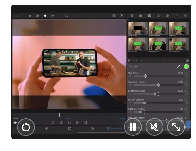The width and height of the screenshot is (196, 151).
Task: Select the blur droplet effects category
Action: [x=159, y=16]
